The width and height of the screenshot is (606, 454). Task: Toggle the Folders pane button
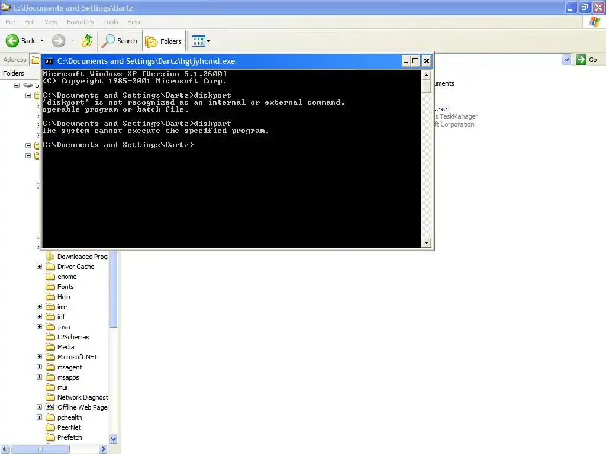tap(164, 41)
